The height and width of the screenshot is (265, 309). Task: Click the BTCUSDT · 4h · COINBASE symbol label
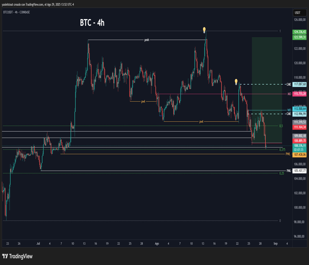point(16,12)
